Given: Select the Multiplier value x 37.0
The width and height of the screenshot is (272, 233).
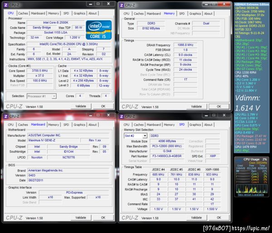Looking at the screenshot, I should [x=40, y=76].
